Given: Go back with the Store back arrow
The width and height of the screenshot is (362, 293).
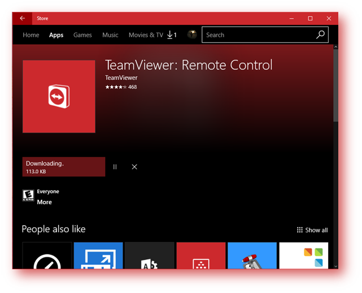Looking at the screenshot, I should coord(23,18).
